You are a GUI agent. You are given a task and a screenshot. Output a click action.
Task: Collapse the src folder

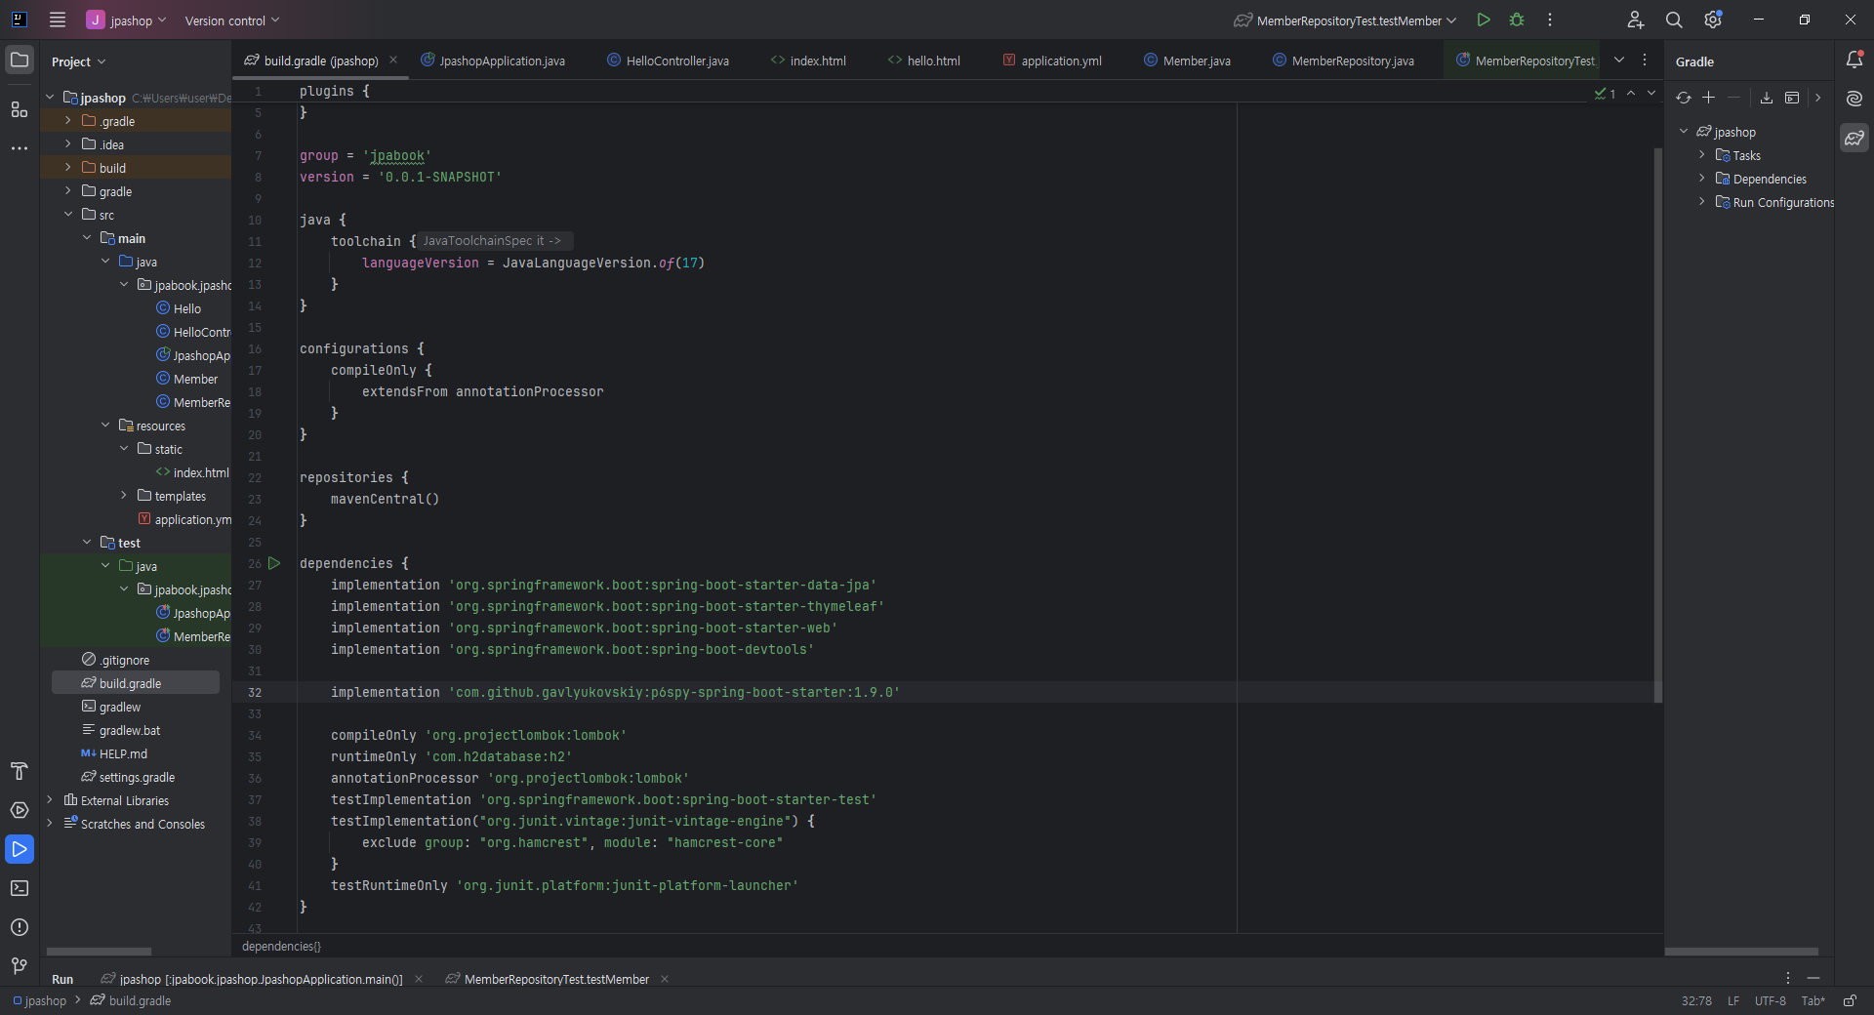point(68,215)
